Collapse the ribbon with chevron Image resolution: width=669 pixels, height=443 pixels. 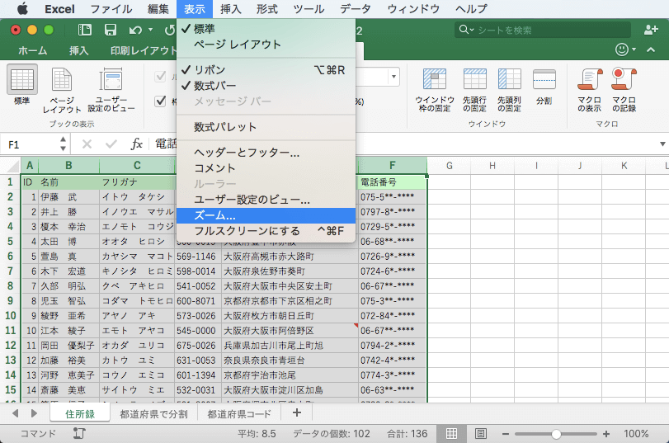coord(651,49)
